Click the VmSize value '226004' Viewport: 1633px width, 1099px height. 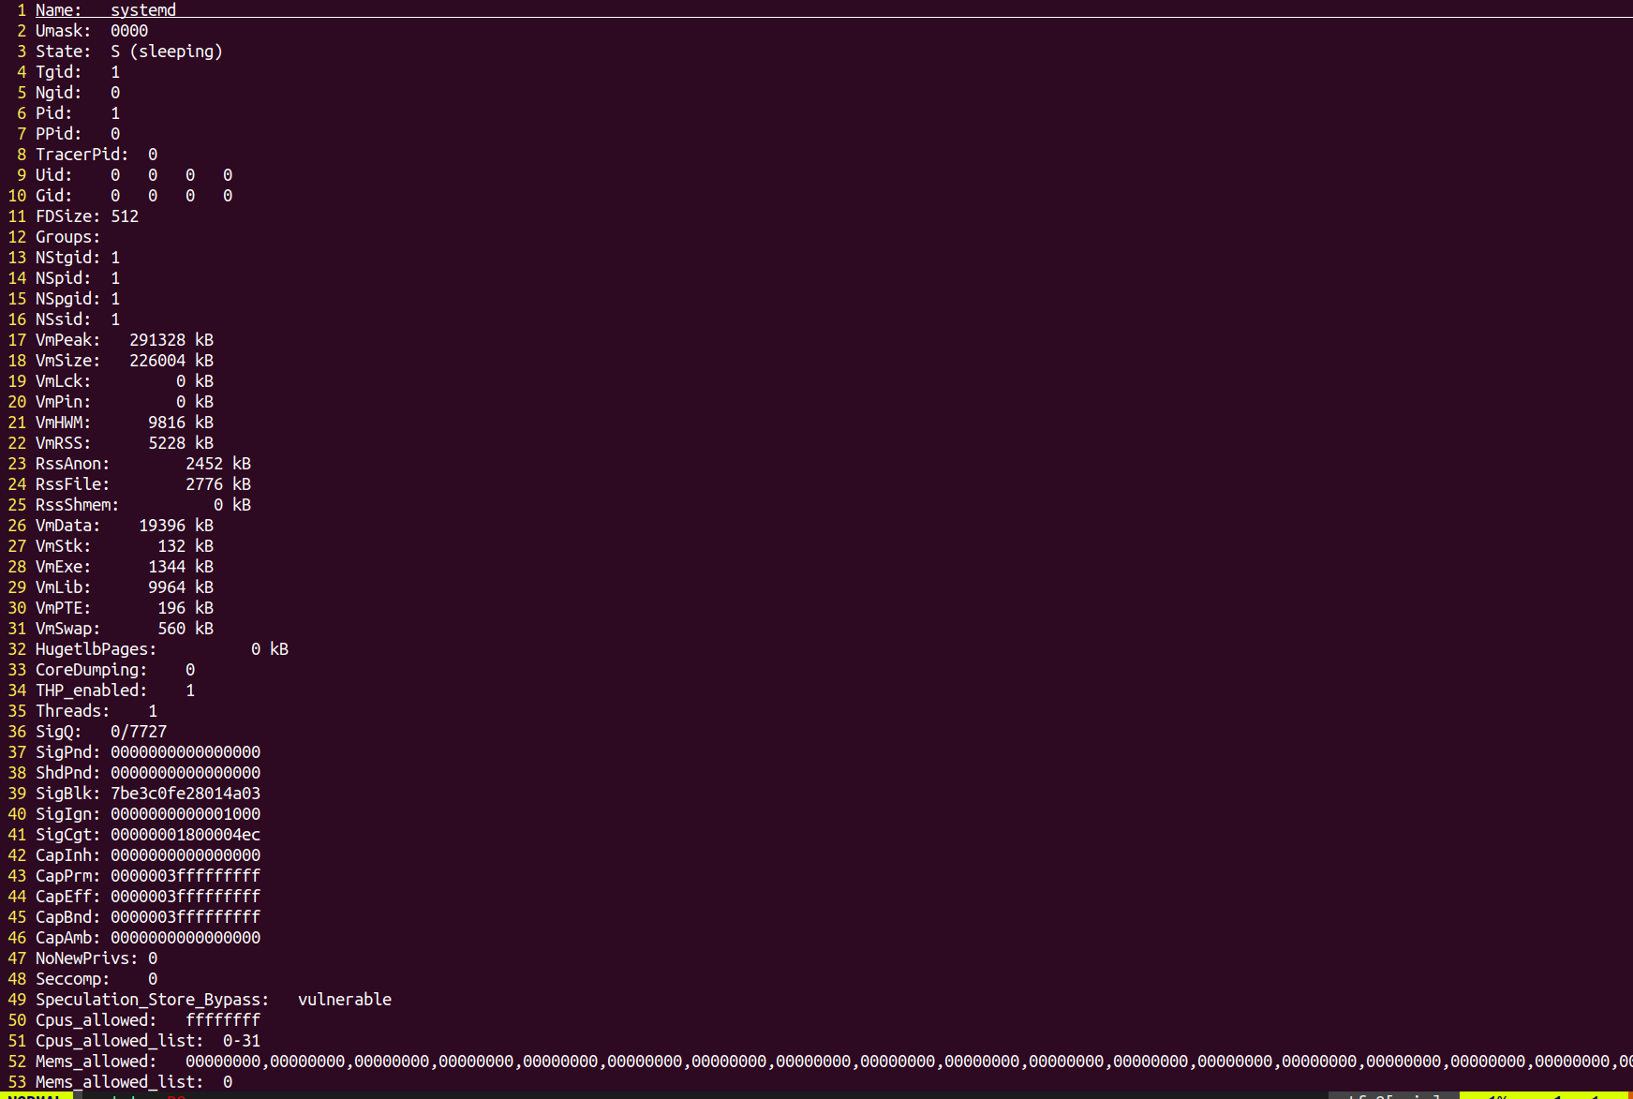(x=157, y=361)
